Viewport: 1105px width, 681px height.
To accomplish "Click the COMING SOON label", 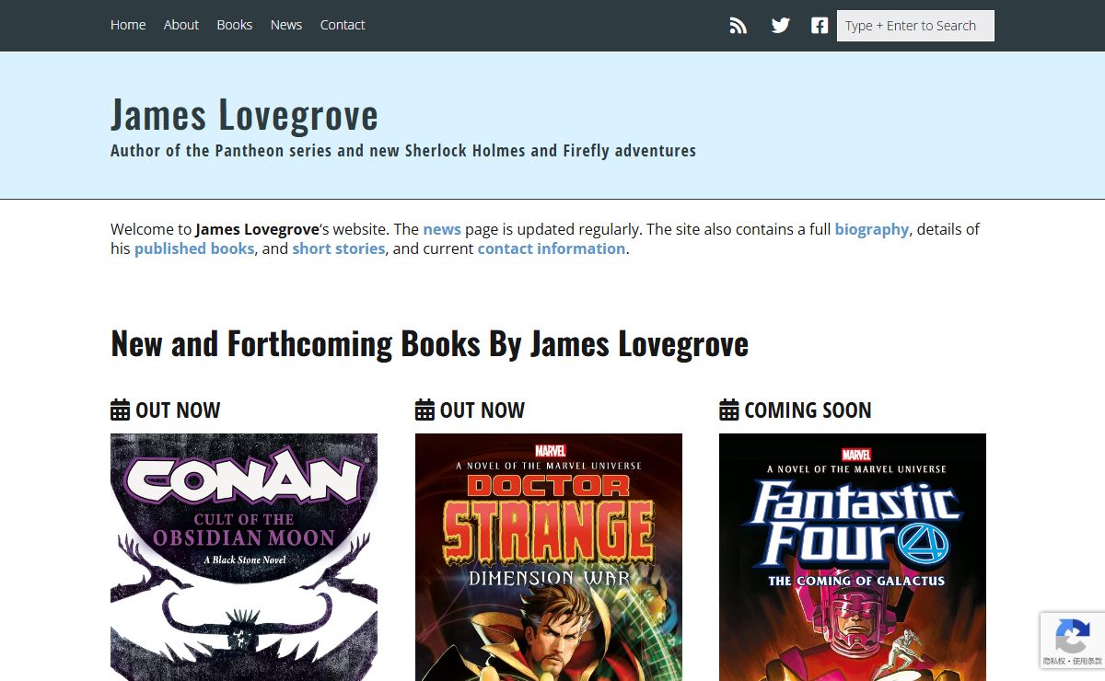I will coord(808,410).
